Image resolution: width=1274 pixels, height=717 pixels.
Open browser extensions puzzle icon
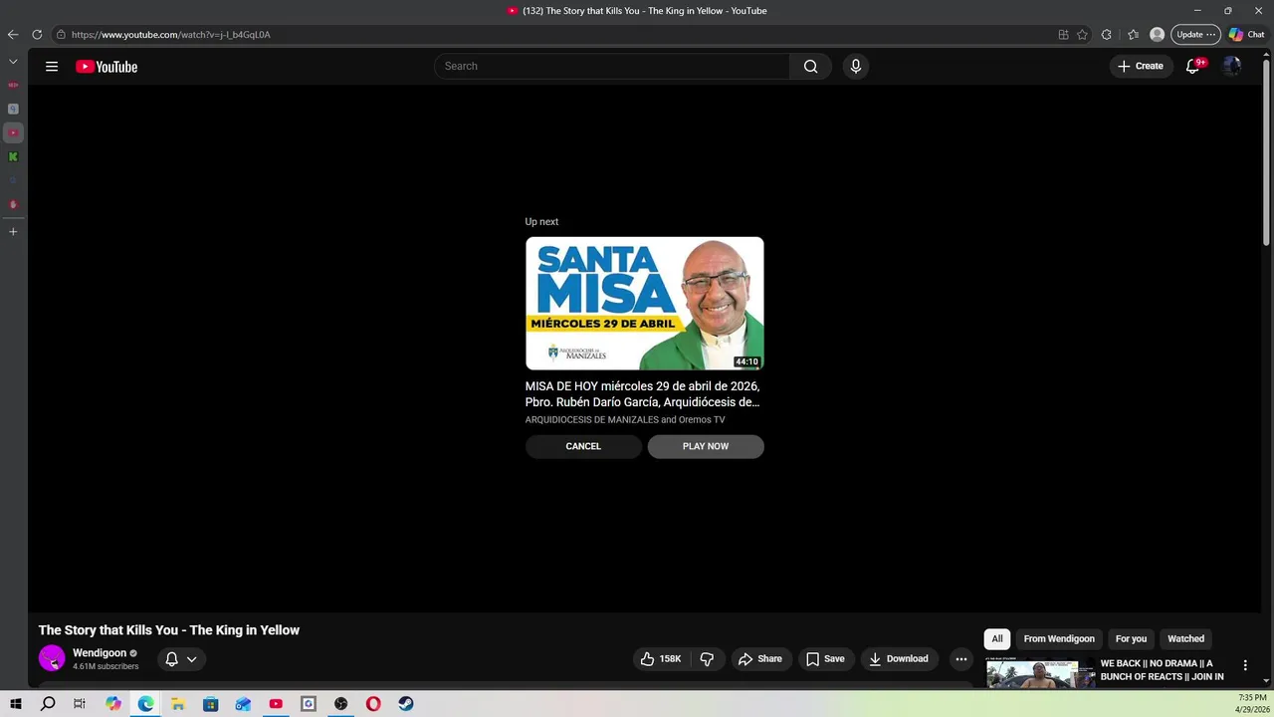(1106, 35)
